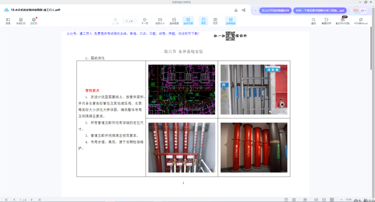The image size is (375, 202).
Task: Restore the window with the maximize button
Action: (x=365, y=2)
